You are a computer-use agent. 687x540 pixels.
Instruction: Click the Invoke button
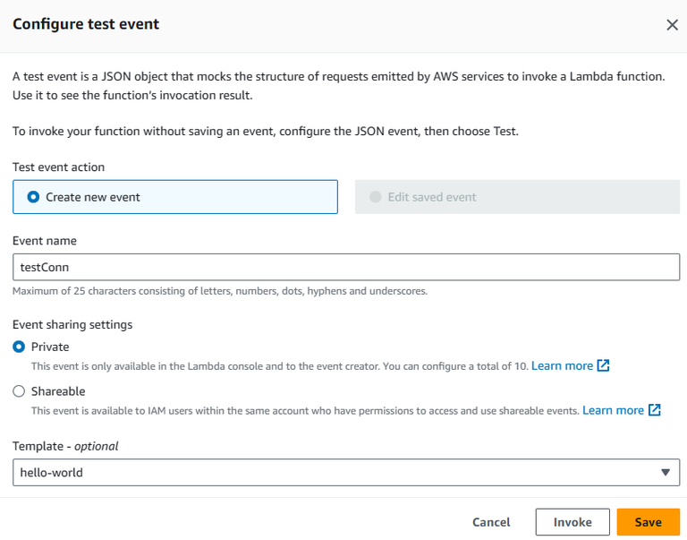[572, 522]
